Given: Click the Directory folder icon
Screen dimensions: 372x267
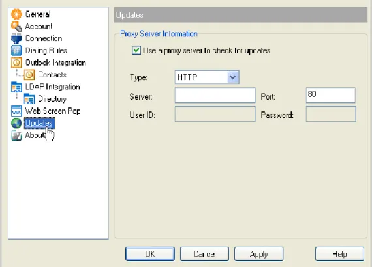Looking at the screenshot, I should point(29,99).
